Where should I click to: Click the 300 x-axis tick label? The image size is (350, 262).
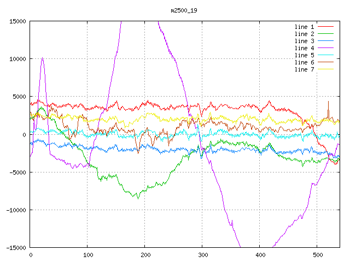point(202,255)
